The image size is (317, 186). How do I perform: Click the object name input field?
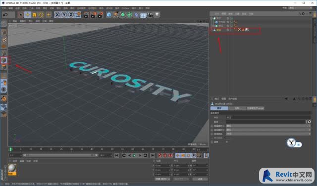click(268, 118)
